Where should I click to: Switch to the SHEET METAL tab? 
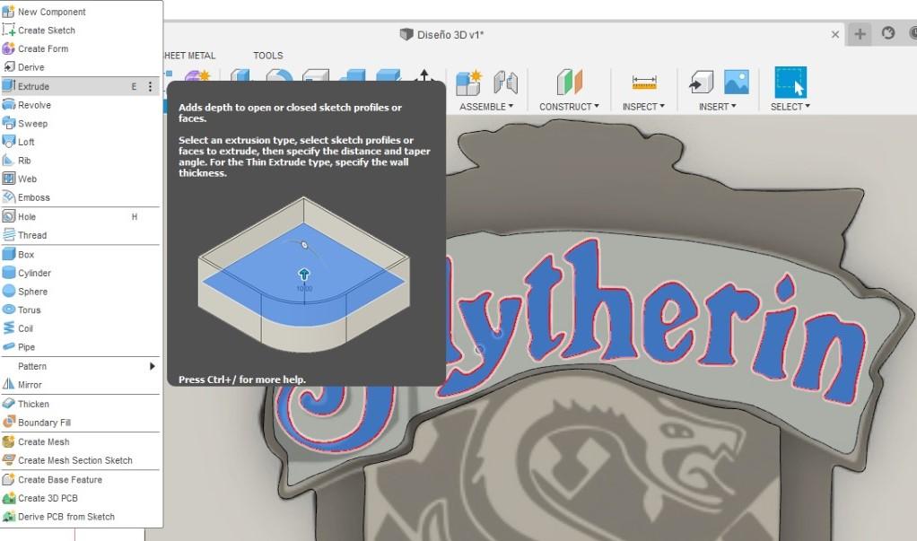189,56
